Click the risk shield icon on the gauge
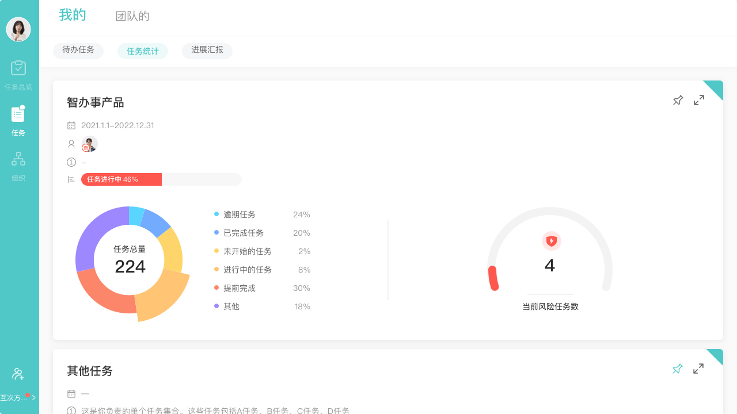Screen dimensions: 737x414 tap(550, 240)
